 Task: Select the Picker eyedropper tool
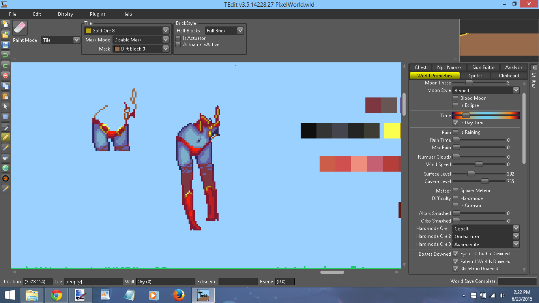pos(6,127)
